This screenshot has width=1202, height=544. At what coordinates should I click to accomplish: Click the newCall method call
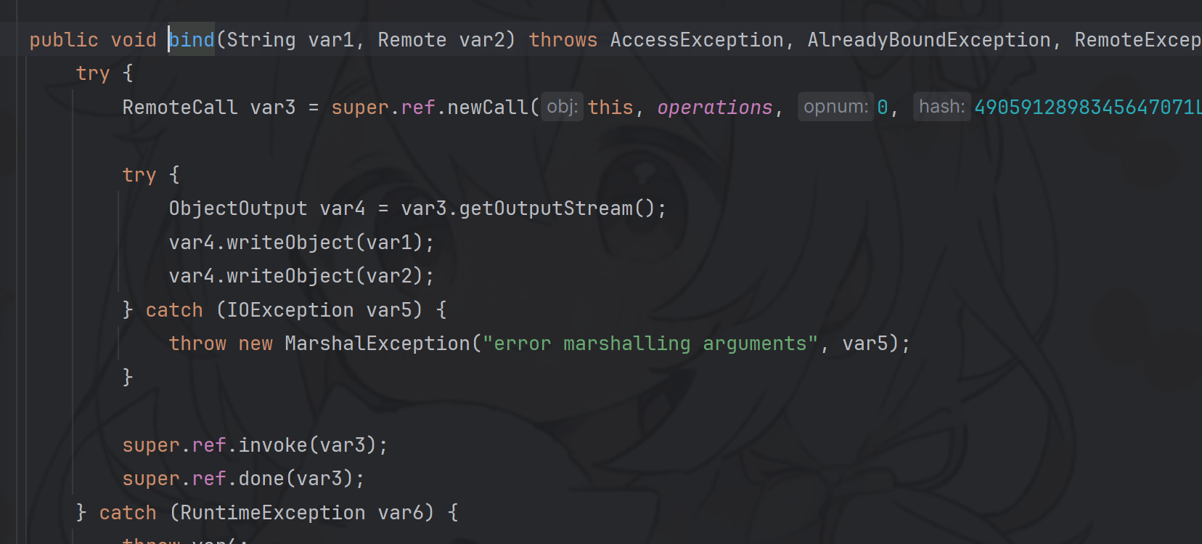click(x=488, y=107)
